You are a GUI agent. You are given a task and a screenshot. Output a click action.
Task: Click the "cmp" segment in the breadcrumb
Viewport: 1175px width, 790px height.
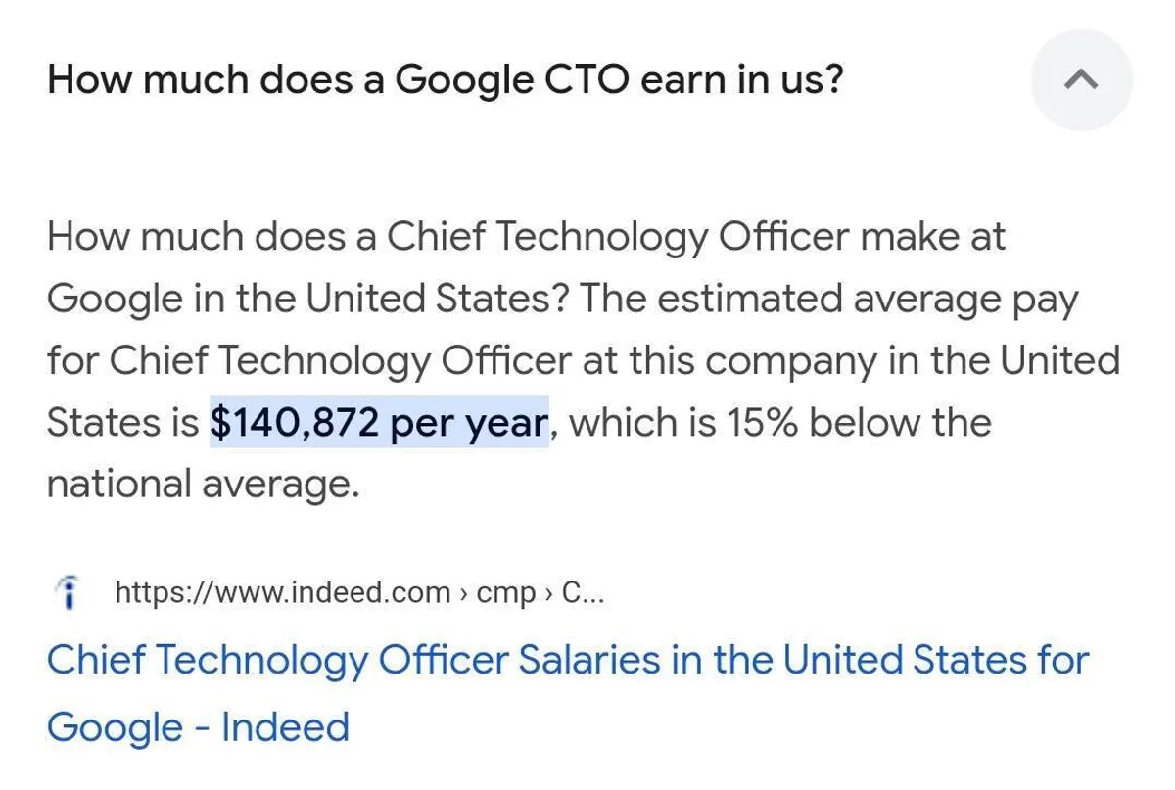tap(505, 592)
